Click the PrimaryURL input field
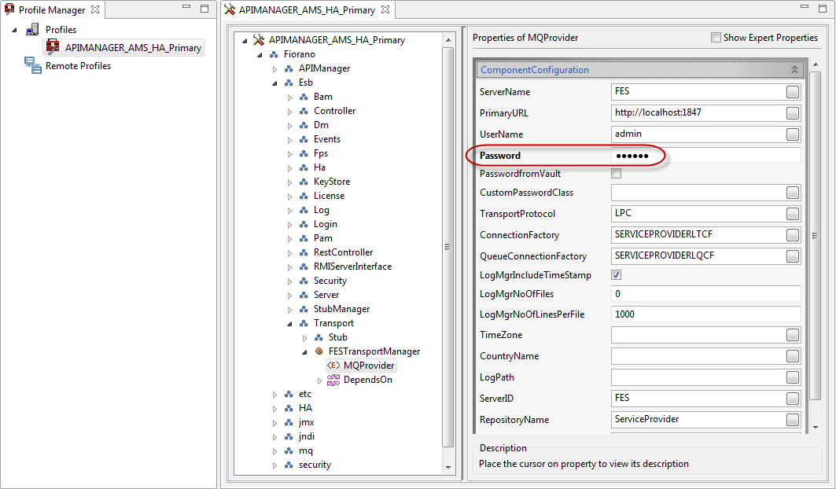This screenshot has width=836, height=489. [698, 112]
